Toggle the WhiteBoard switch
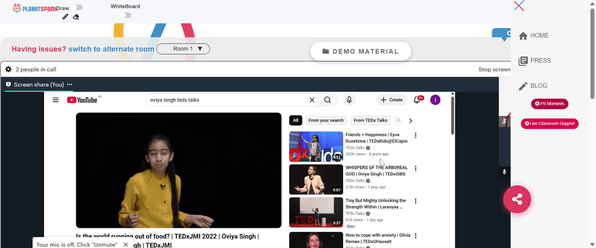The height and width of the screenshot is (248, 596). click(125, 15)
